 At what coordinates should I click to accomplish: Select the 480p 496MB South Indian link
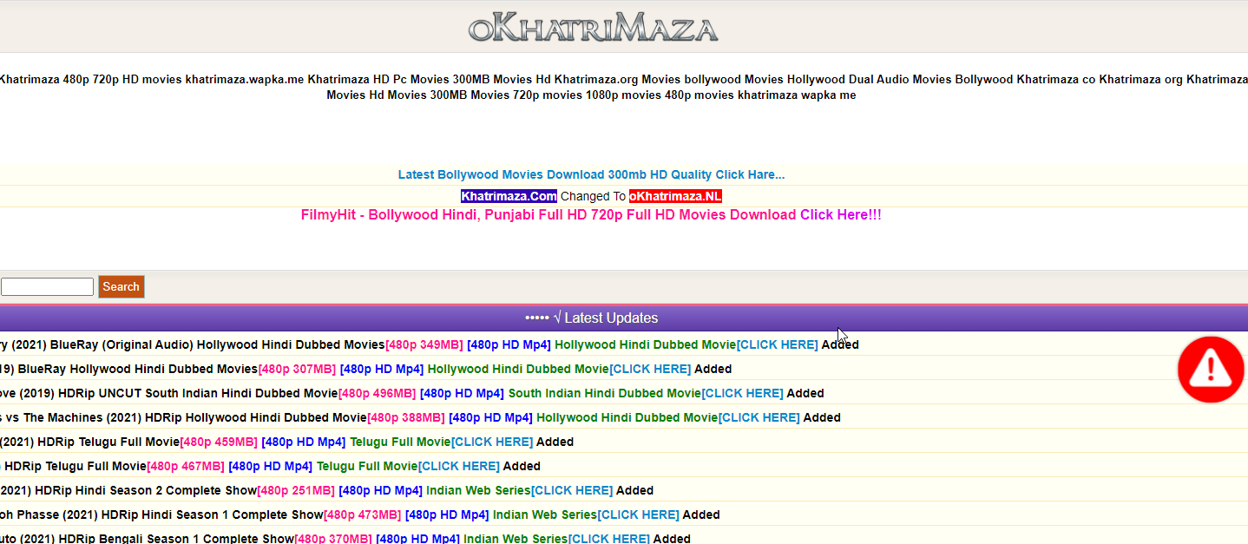pyautogui.click(x=378, y=393)
